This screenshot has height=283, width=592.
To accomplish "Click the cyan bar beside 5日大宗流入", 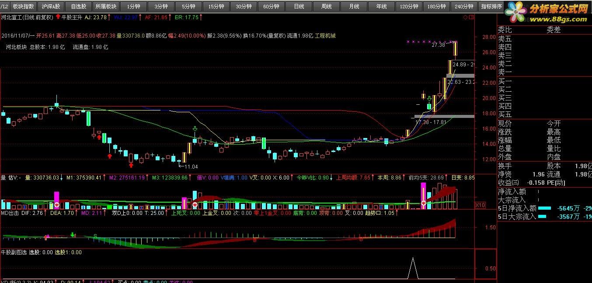I will point(543,217).
